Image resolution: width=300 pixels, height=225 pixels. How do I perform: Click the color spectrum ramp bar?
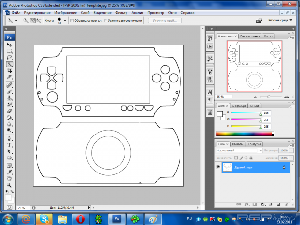point(244,135)
